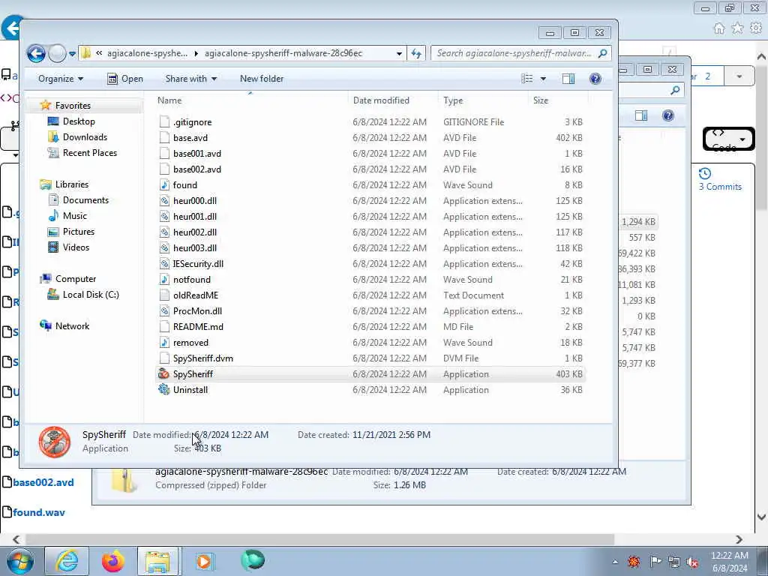Screen dimensions: 768x576
Task: Open base002.avd link on GitHub page
Action: click(x=43, y=482)
